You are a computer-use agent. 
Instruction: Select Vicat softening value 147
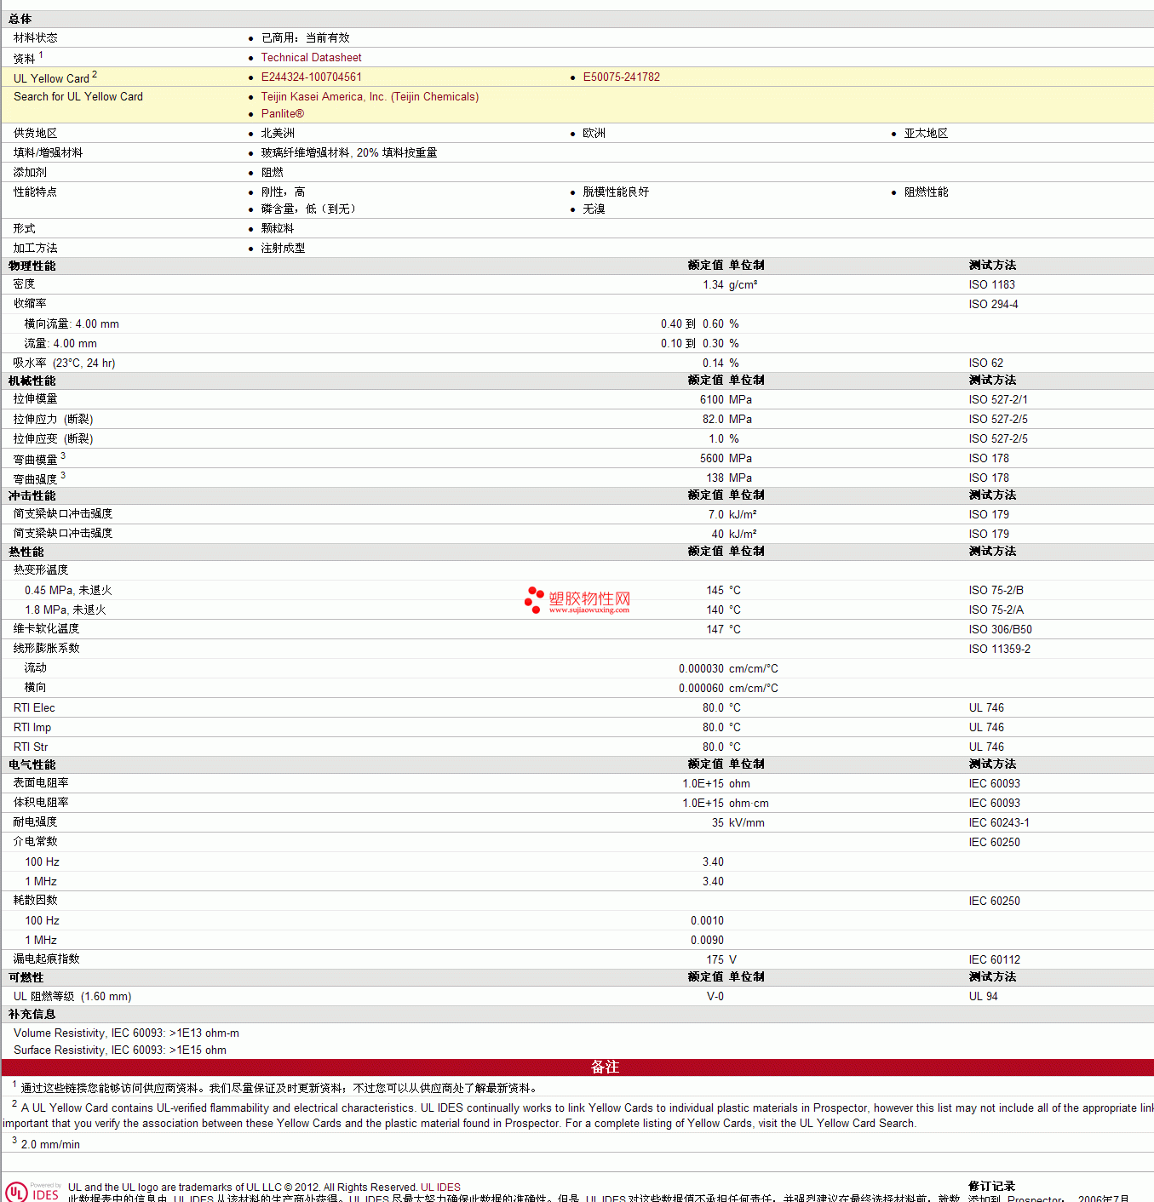click(715, 629)
